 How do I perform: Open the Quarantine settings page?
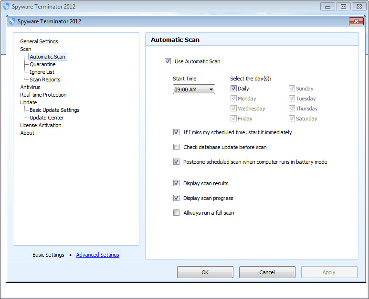[42, 64]
